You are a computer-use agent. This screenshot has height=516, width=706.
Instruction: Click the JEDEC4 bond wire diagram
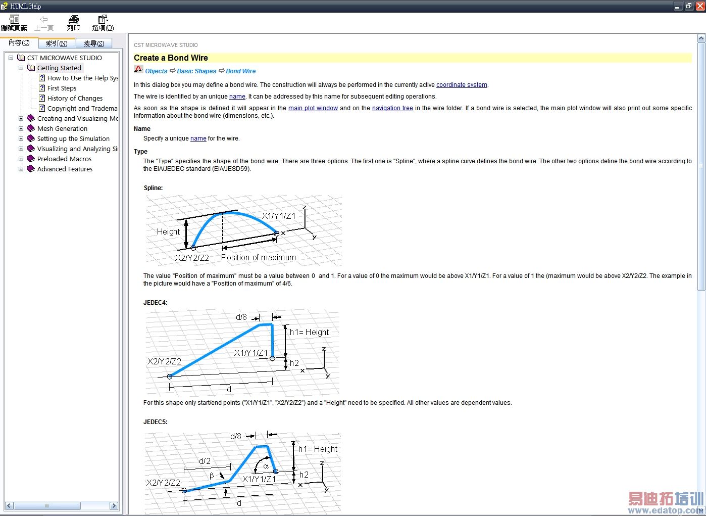(x=242, y=353)
